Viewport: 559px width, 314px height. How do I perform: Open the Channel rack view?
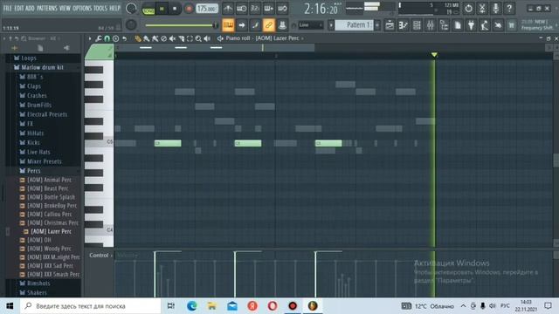417,25
